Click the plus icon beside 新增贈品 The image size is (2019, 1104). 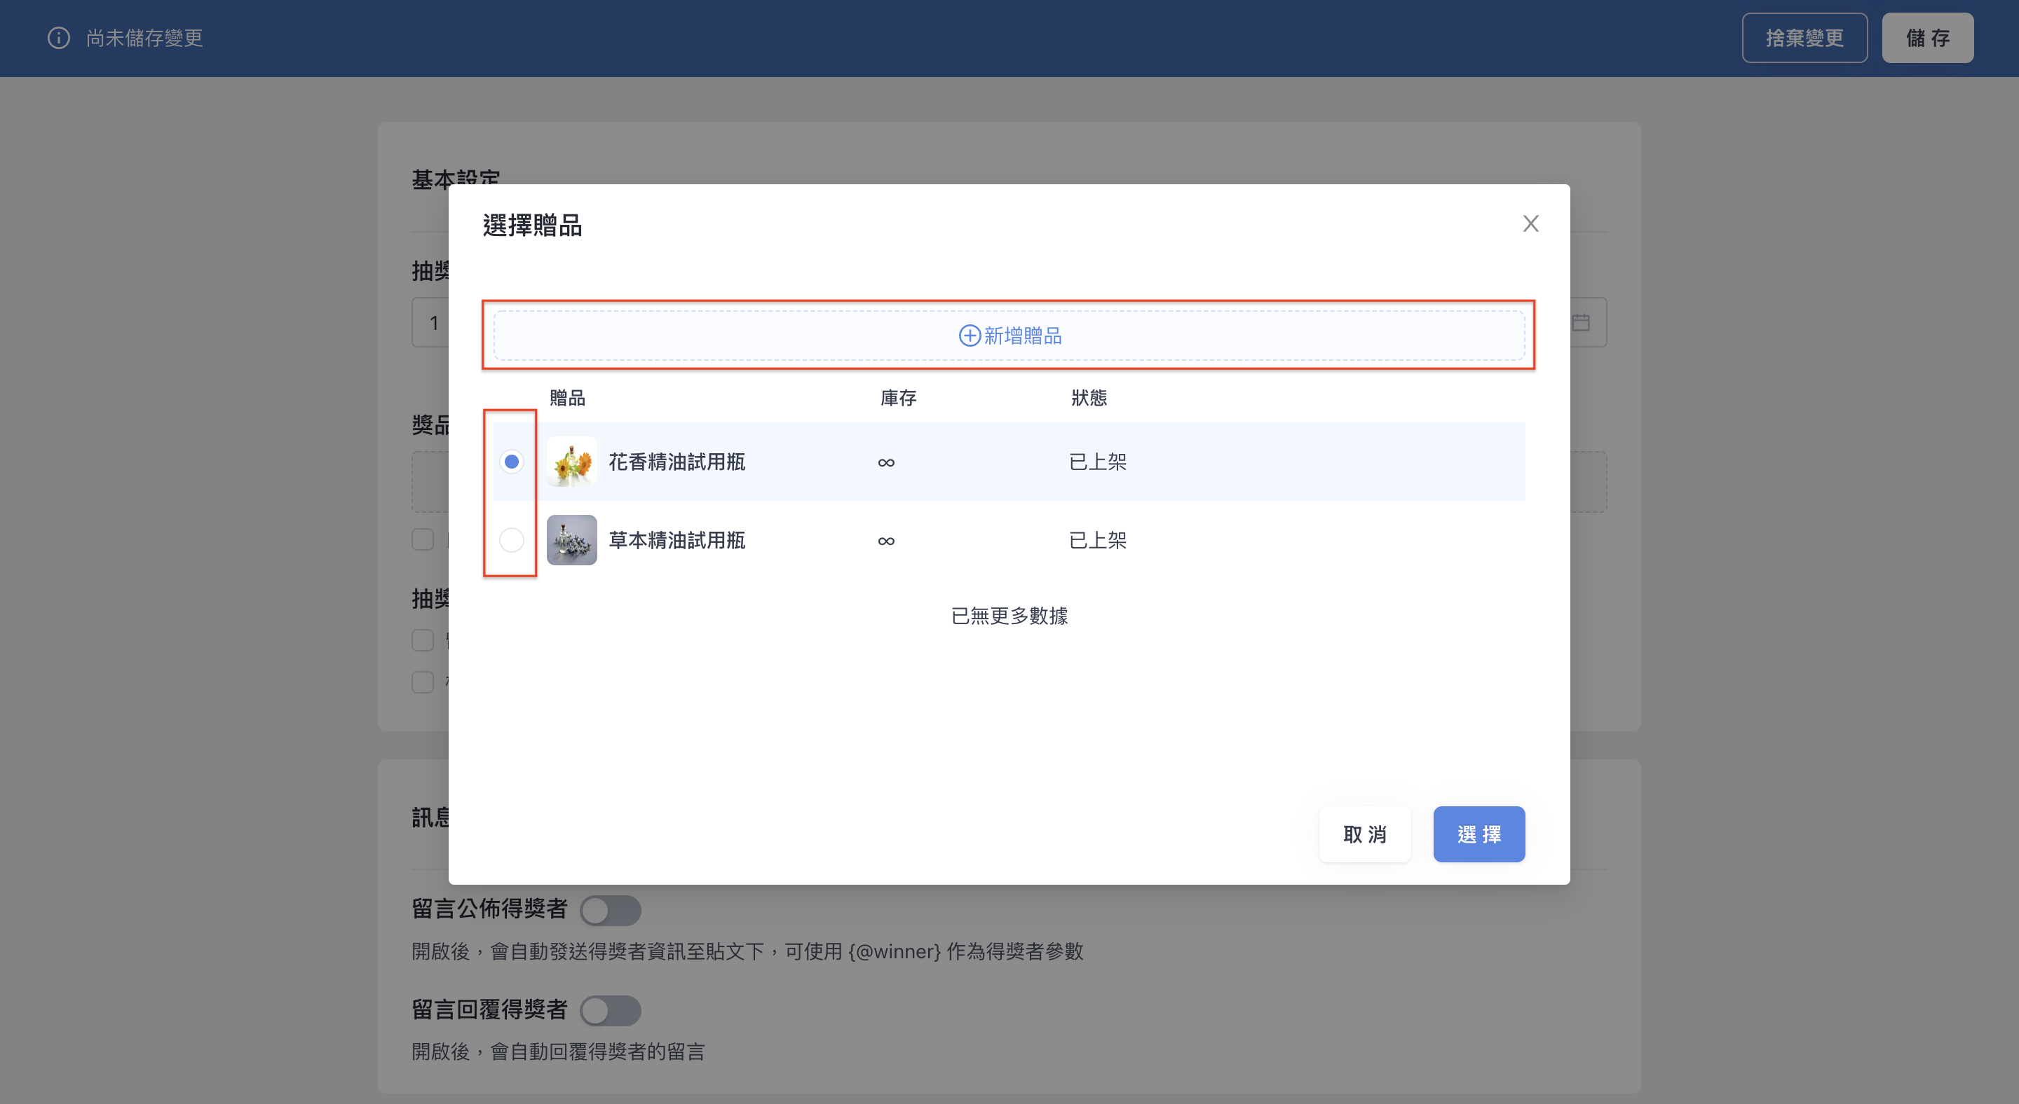tap(970, 336)
